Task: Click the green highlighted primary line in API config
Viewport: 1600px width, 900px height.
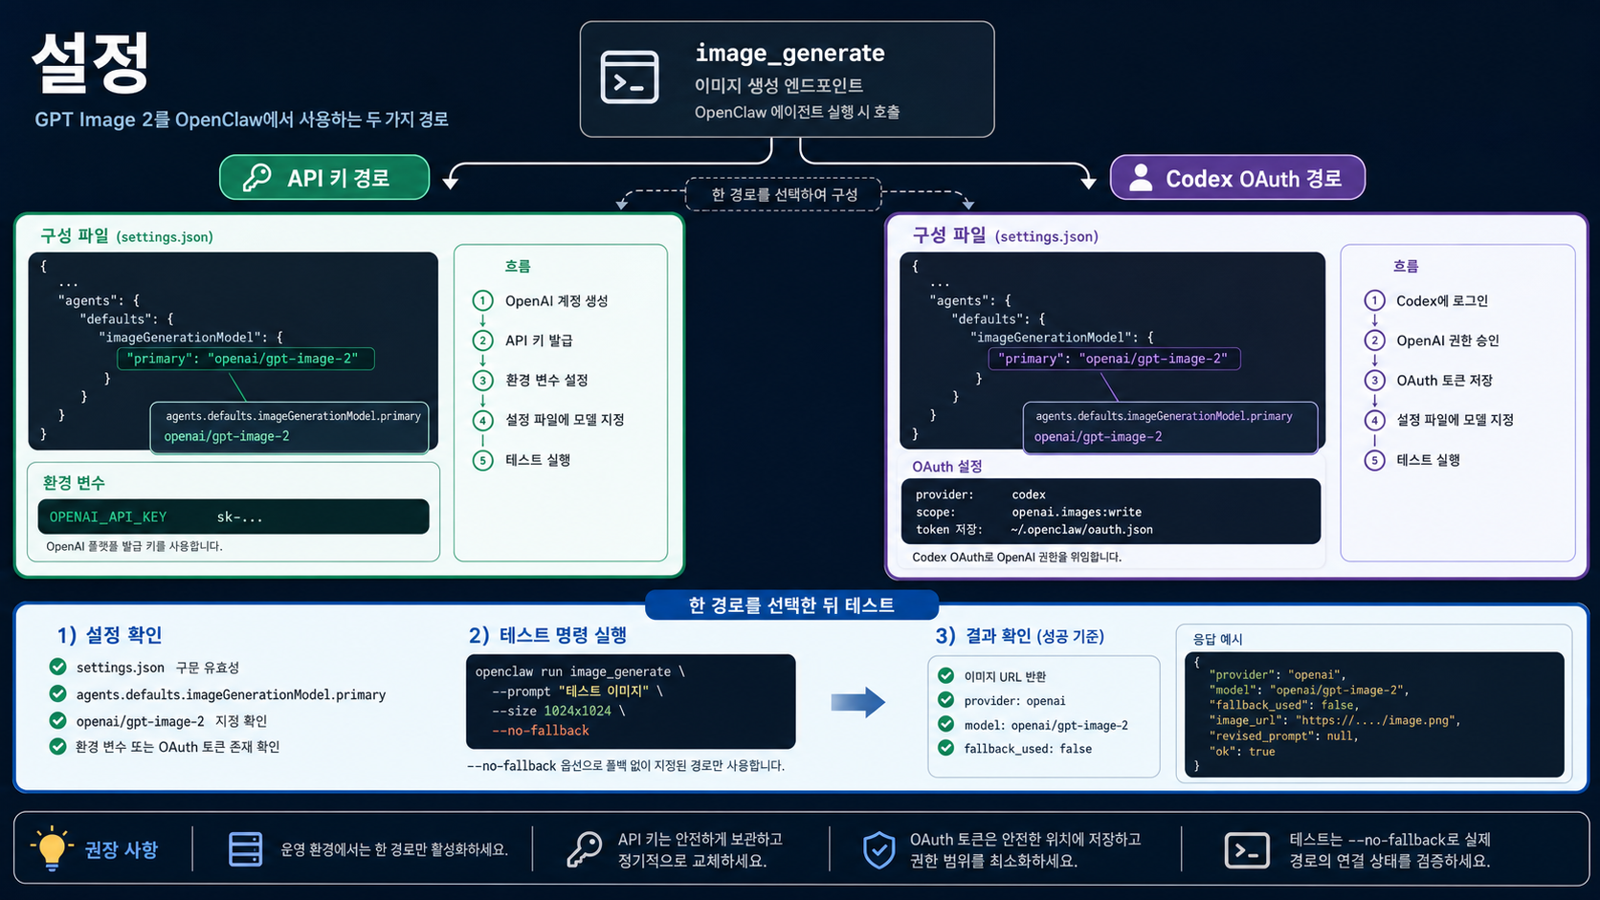Action: pyautogui.click(x=245, y=359)
